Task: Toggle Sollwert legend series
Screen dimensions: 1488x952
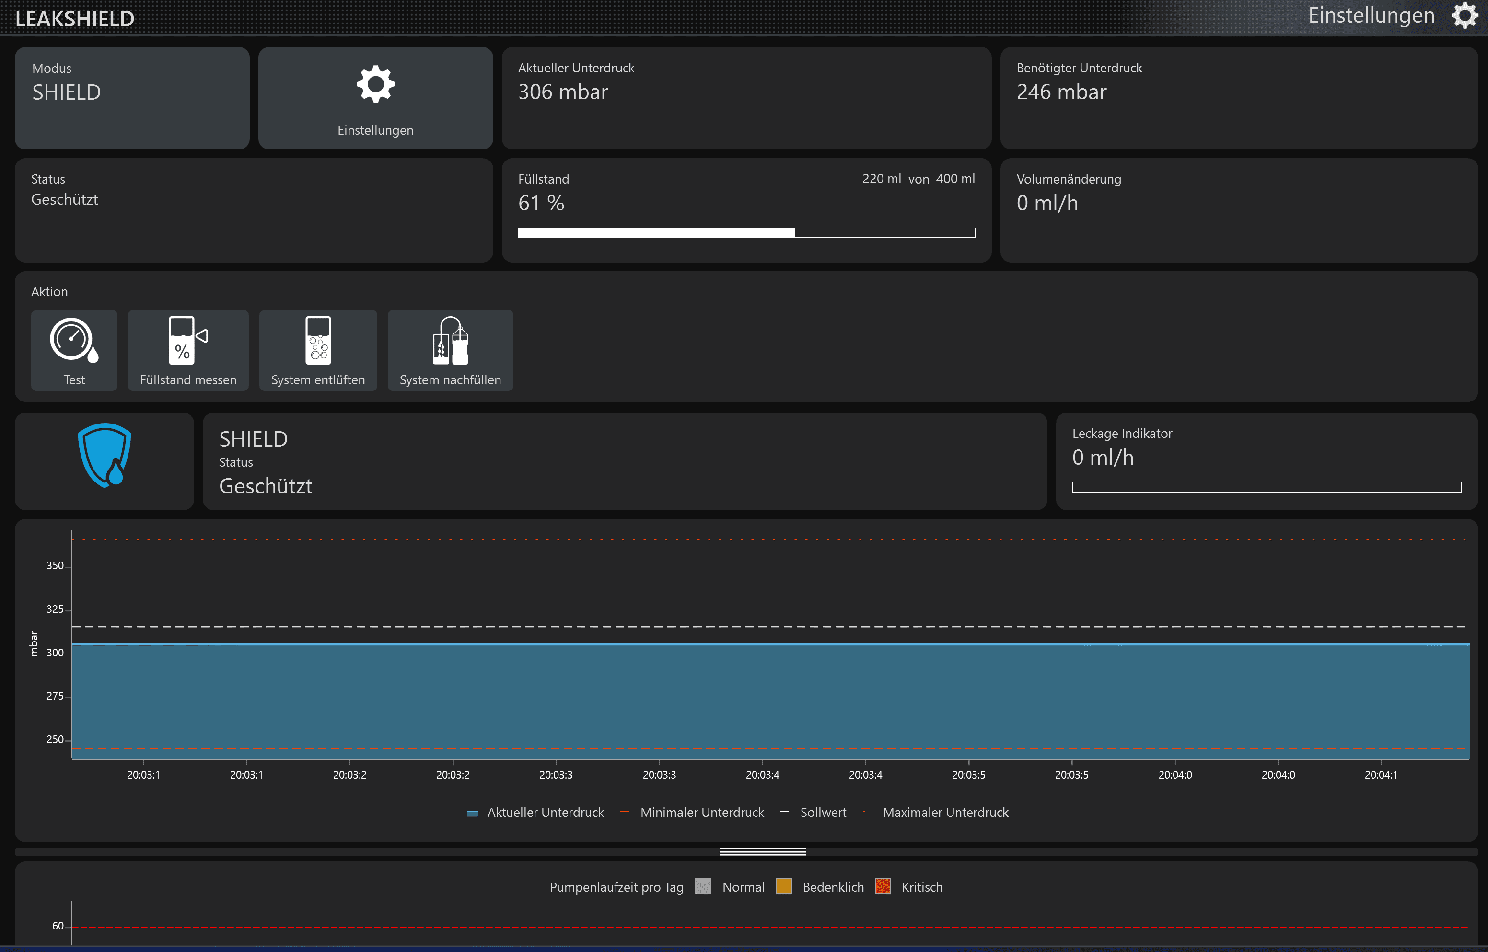Action: [x=823, y=812]
